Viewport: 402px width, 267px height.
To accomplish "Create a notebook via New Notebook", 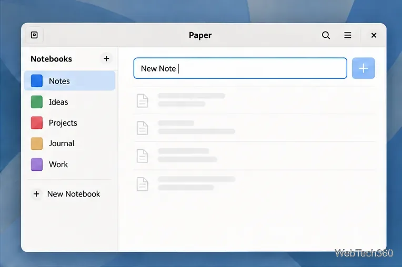I will click(x=66, y=194).
